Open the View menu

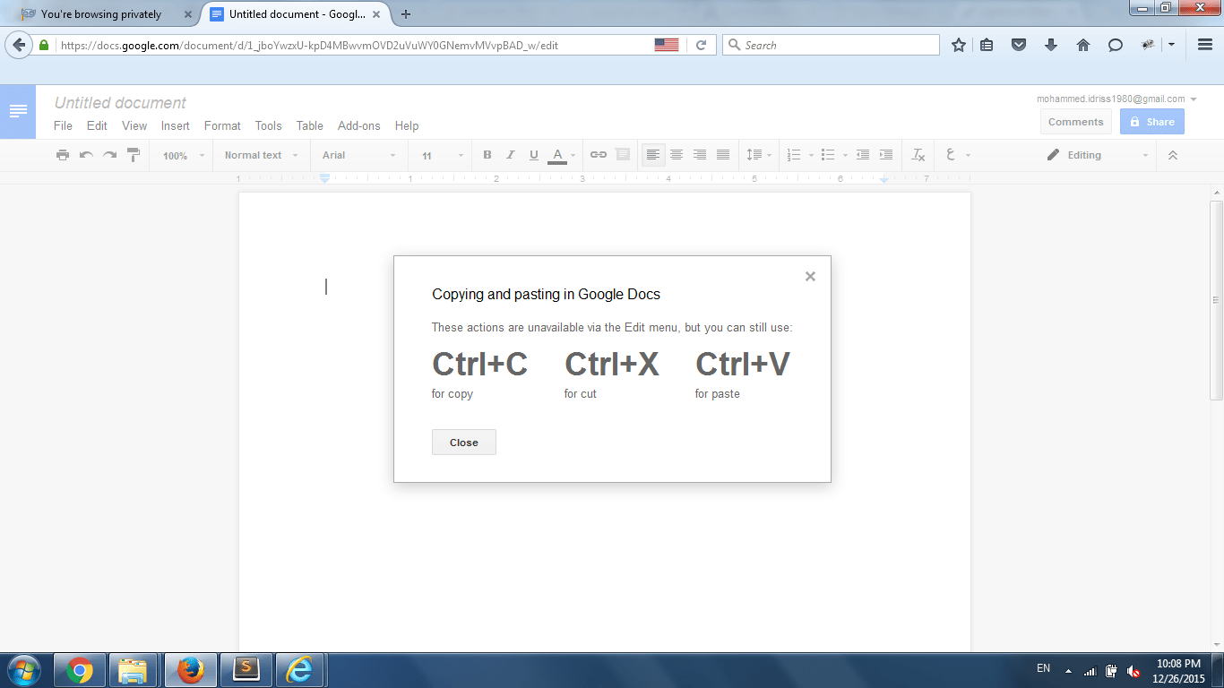point(134,125)
